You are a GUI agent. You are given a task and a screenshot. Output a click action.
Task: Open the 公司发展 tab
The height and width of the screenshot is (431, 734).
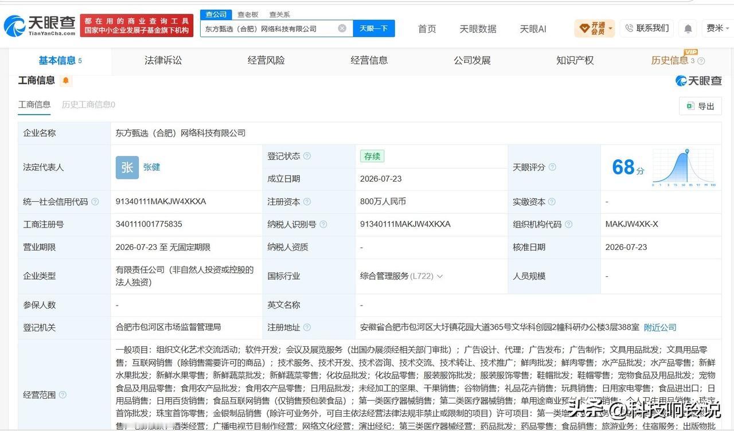click(472, 60)
